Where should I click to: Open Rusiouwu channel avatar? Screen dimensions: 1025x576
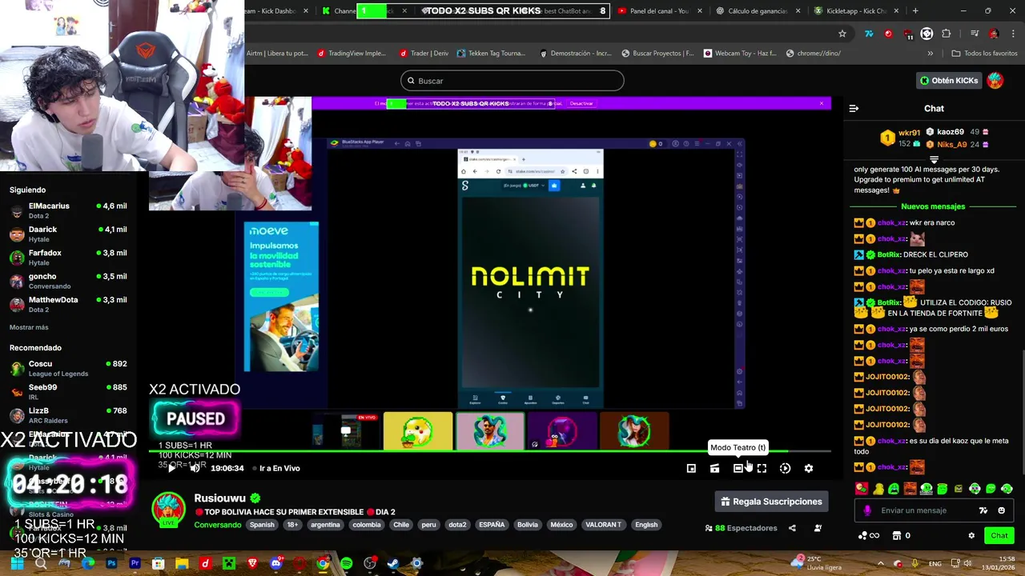pos(168,510)
